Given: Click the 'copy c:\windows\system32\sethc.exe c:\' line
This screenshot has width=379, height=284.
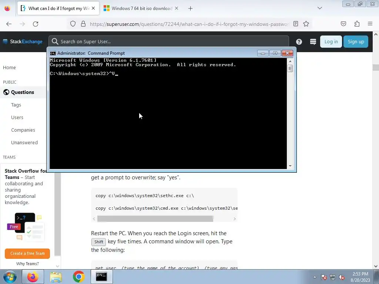Looking at the screenshot, I should click(x=145, y=196).
